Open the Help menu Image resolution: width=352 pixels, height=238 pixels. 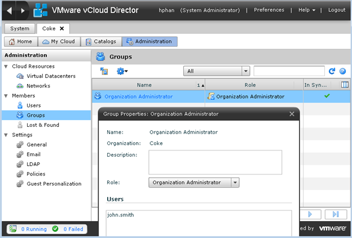(x=306, y=10)
